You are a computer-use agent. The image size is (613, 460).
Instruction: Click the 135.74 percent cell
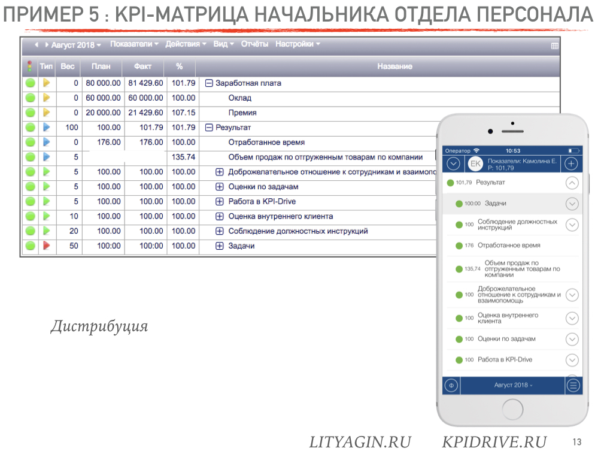pos(183,158)
